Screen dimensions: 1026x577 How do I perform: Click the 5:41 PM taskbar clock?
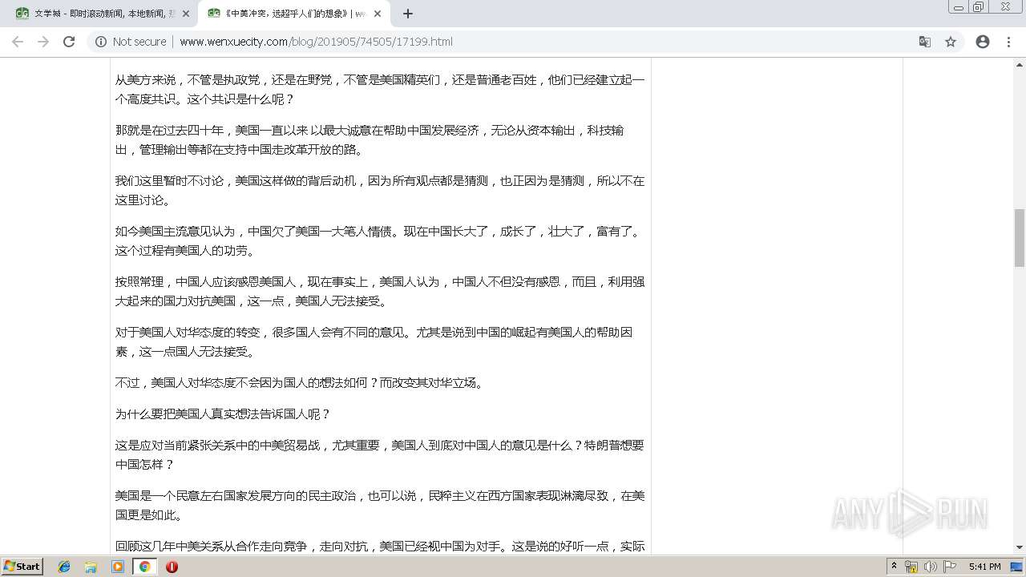pyautogui.click(x=984, y=567)
